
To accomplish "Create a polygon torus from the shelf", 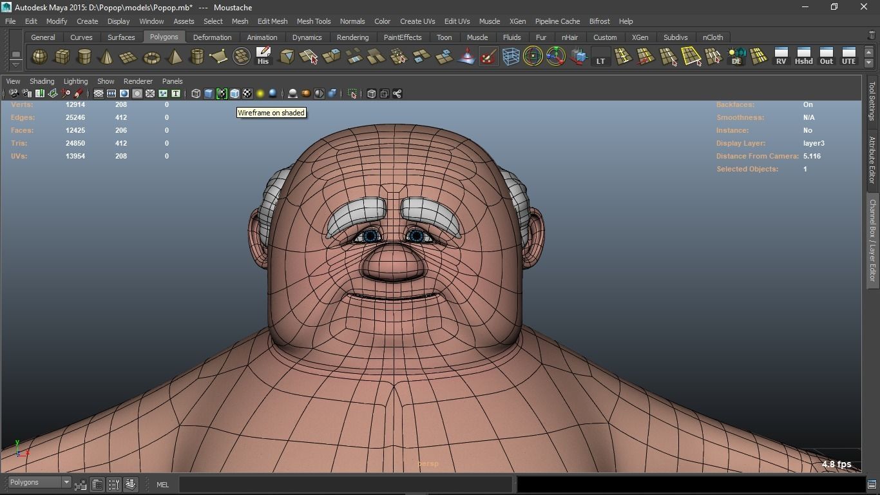I will tap(151, 57).
